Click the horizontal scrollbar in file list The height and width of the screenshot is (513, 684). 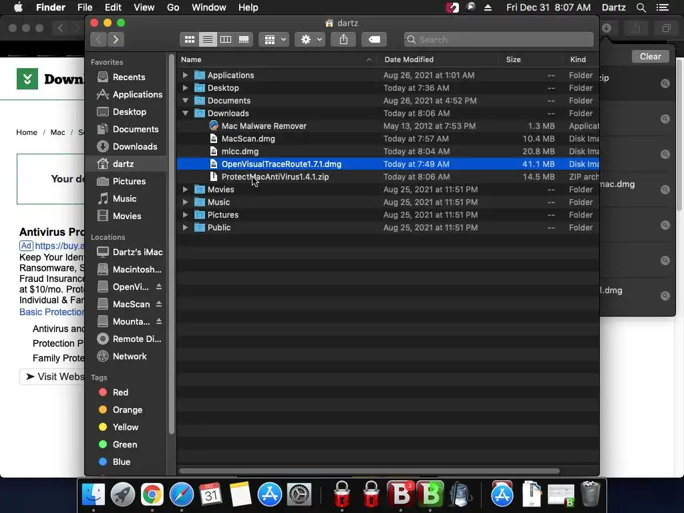tap(369, 471)
